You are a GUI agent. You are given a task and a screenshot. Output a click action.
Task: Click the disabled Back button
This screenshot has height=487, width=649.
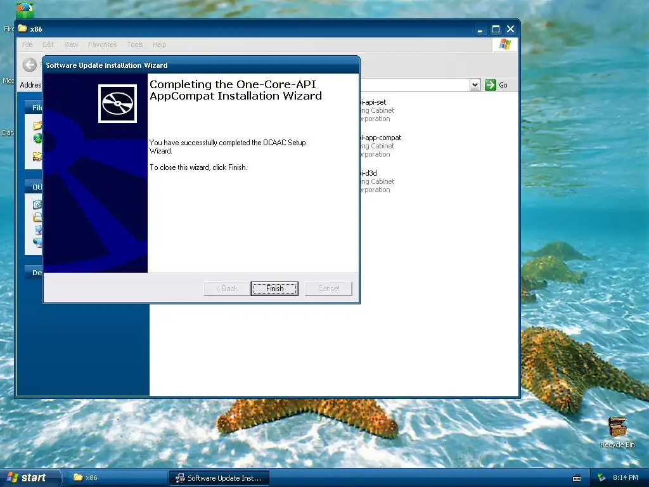(227, 289)
